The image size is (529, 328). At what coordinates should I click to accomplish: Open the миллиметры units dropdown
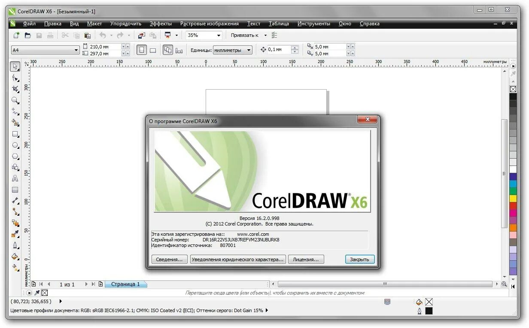(249, 50)
